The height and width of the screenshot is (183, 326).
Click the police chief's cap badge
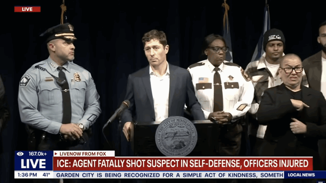pos(71,28)
